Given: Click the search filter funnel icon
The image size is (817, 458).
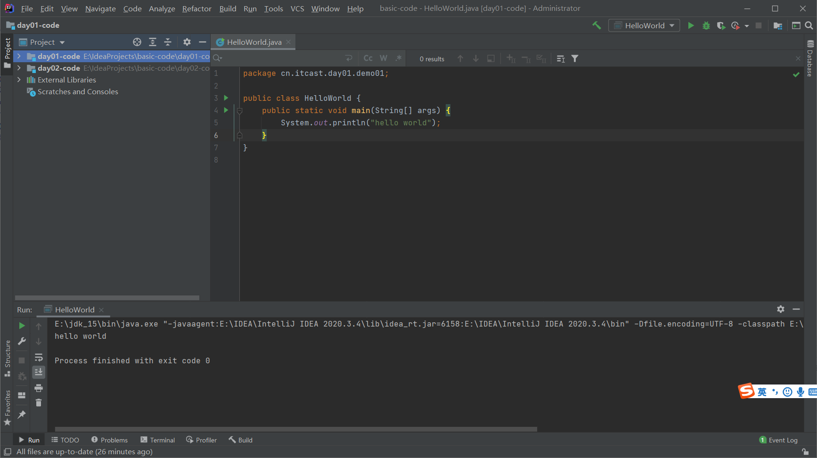Looking at the screenshot, I should pos(575,58).
